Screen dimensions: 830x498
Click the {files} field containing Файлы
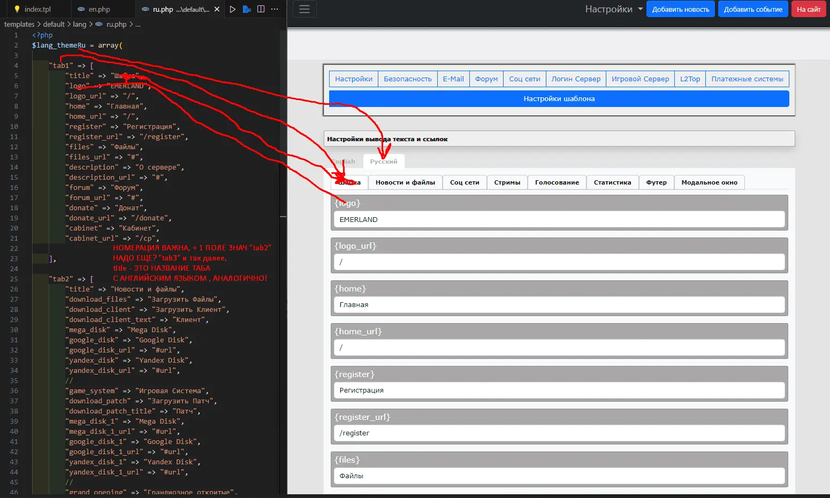(559, 476)
